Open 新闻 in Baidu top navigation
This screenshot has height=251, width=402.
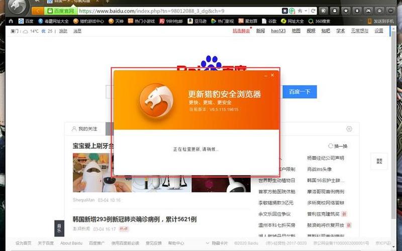pos(260,31)
